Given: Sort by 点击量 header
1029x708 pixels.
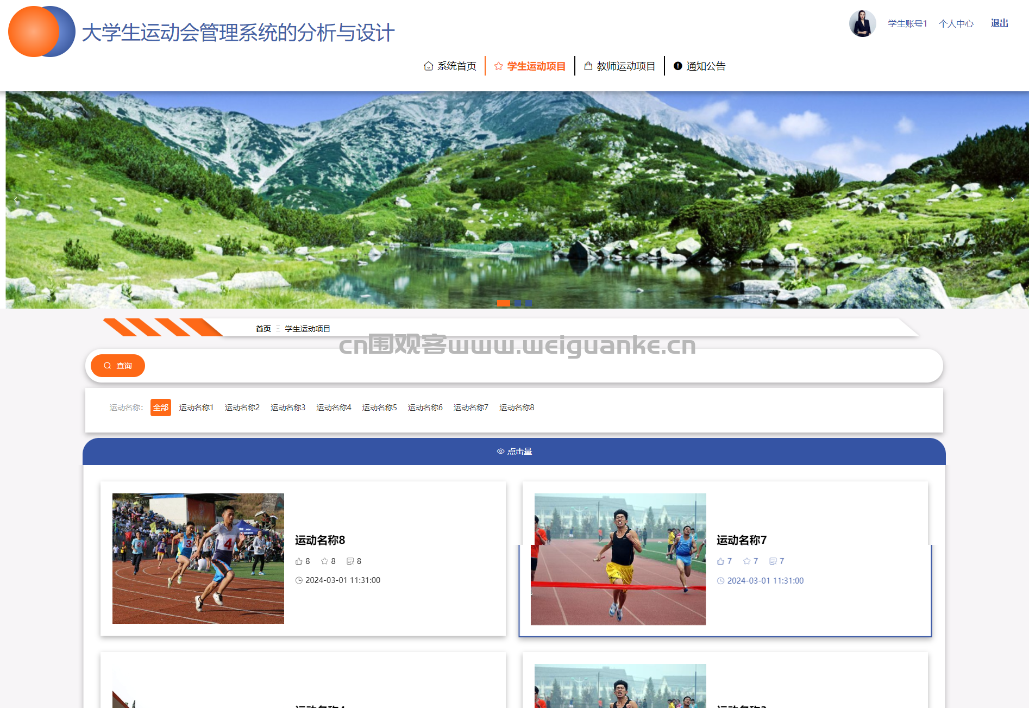Looking at the screenshot, I should [514, 452].
